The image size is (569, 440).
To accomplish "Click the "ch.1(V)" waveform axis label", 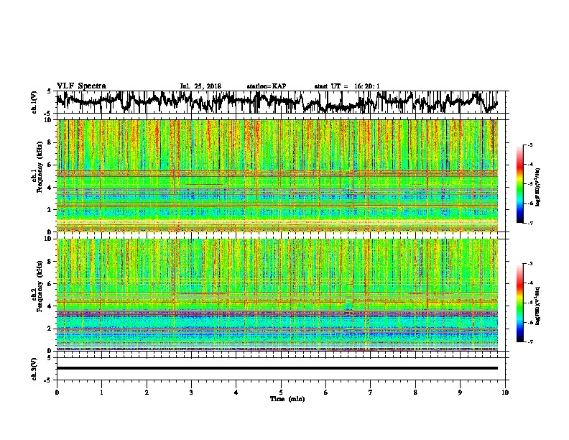I will [34, 102].
